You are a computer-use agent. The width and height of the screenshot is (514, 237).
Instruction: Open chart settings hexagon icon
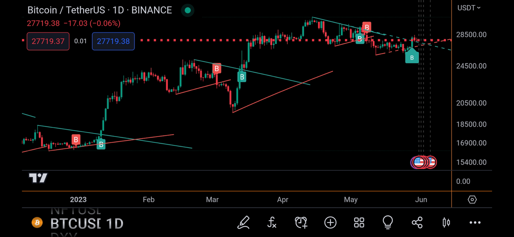(x=472, y=200)
